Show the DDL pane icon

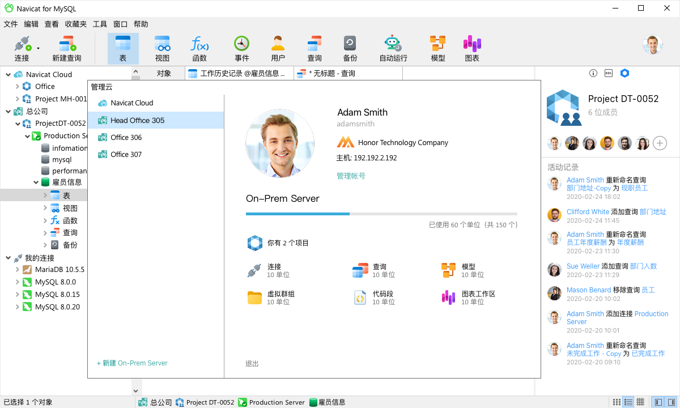(x=609, y=73)
